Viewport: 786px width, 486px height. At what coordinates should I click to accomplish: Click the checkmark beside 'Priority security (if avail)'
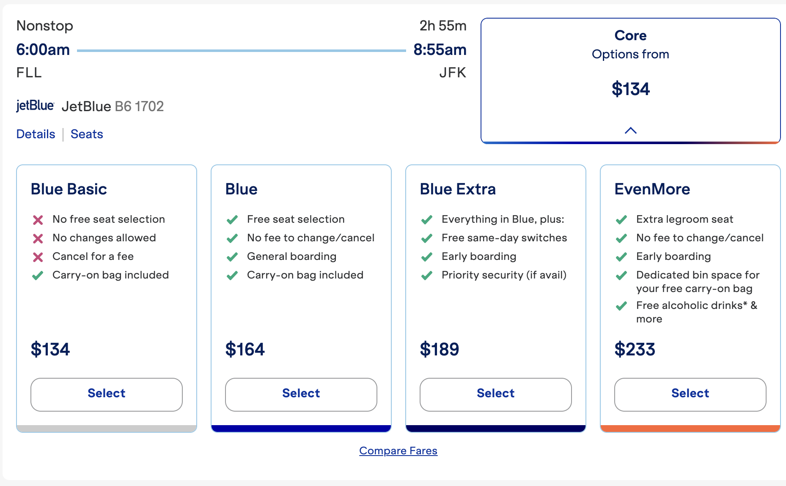pyautogui.click(x=427, y=275)
